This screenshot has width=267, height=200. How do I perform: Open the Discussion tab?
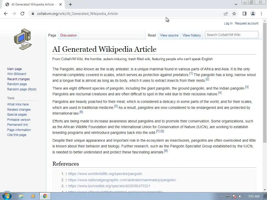click(x=69, y=35)
